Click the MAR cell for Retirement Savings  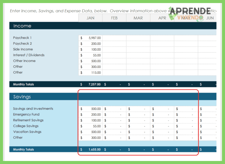(138, 120)
